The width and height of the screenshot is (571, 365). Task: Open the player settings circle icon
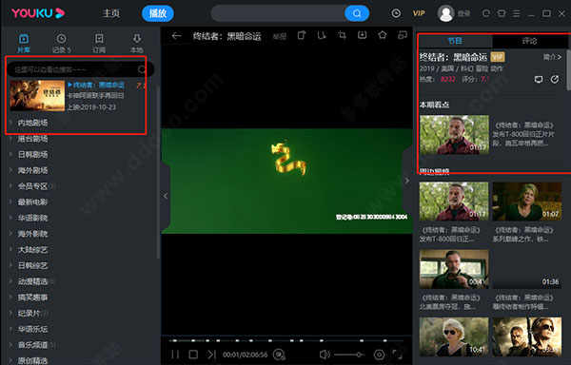379,355
